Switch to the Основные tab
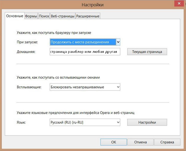 [x=15, y=16]
